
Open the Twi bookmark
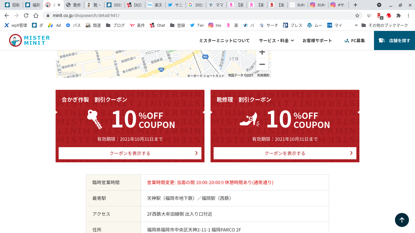coord(197,25)
